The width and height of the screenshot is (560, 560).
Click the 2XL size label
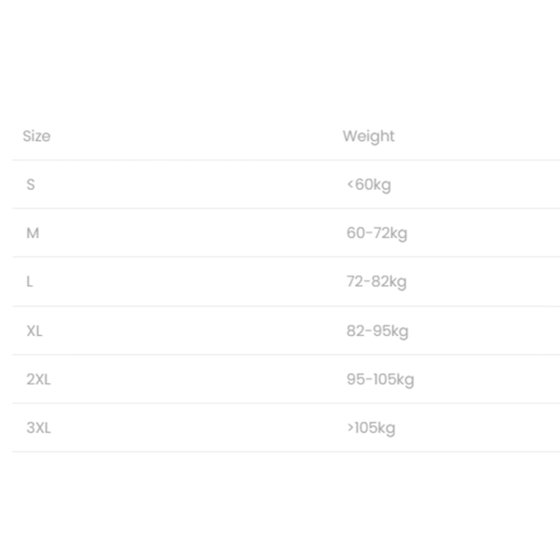pyautogui.click(x=38, y=379)
